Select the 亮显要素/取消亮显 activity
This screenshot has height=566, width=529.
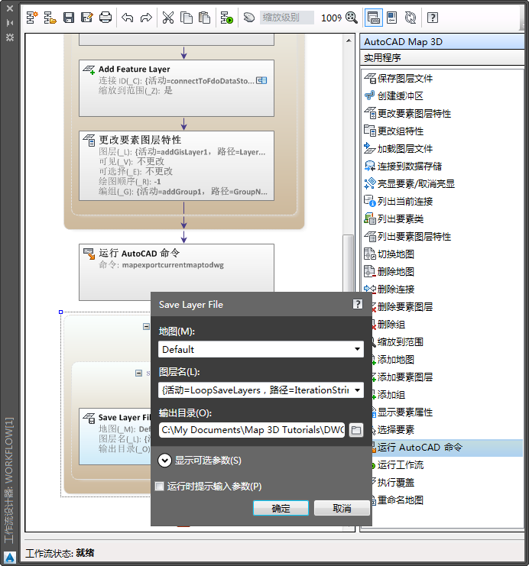pyautogui.click(x=416, y=184)
